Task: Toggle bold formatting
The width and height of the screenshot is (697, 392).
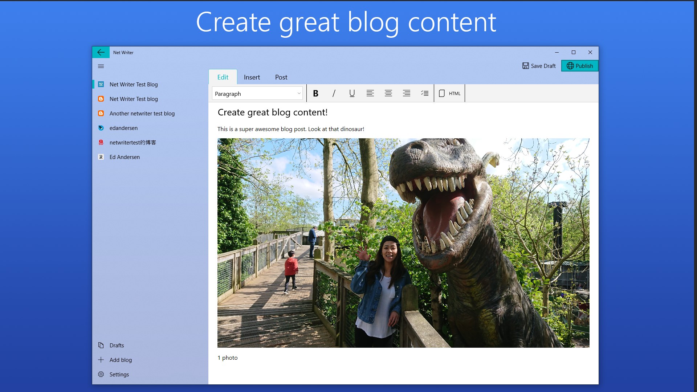Action: pyautogui.click(x=315, y=93)
